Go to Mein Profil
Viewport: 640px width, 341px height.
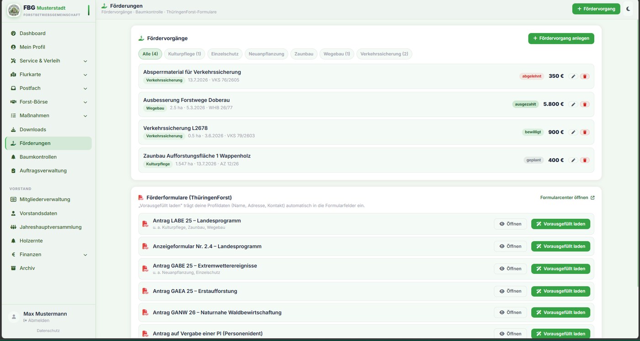pyautogui.click(x=48, y=47)
